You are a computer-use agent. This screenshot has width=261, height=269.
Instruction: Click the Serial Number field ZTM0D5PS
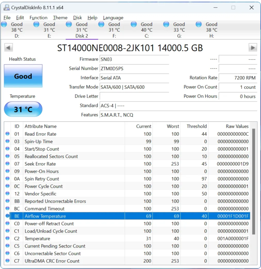coord(134,68)
